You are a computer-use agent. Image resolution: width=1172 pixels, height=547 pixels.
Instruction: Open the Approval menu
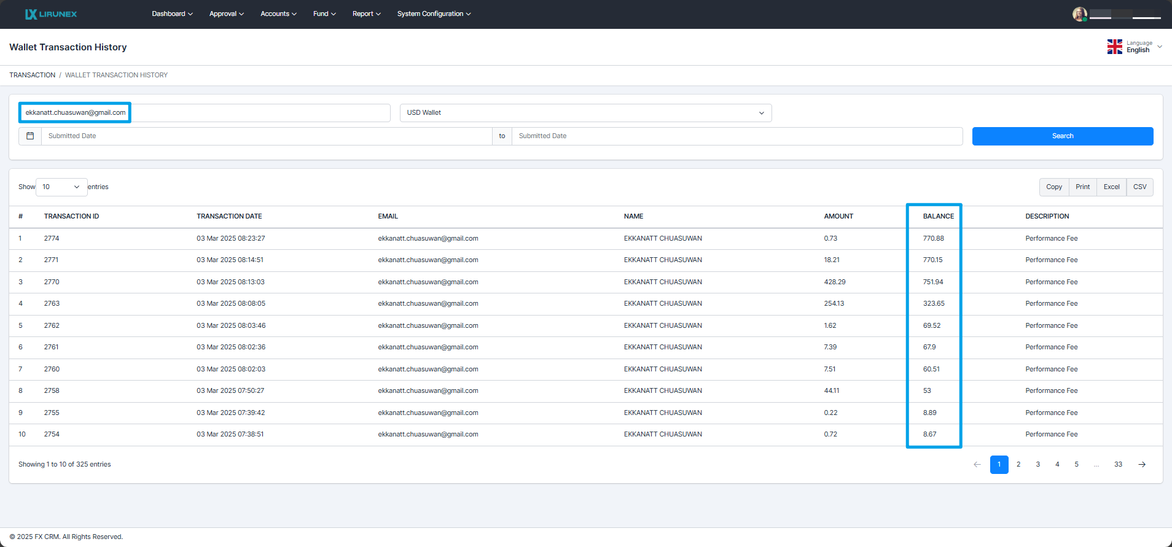click(226, 14)
